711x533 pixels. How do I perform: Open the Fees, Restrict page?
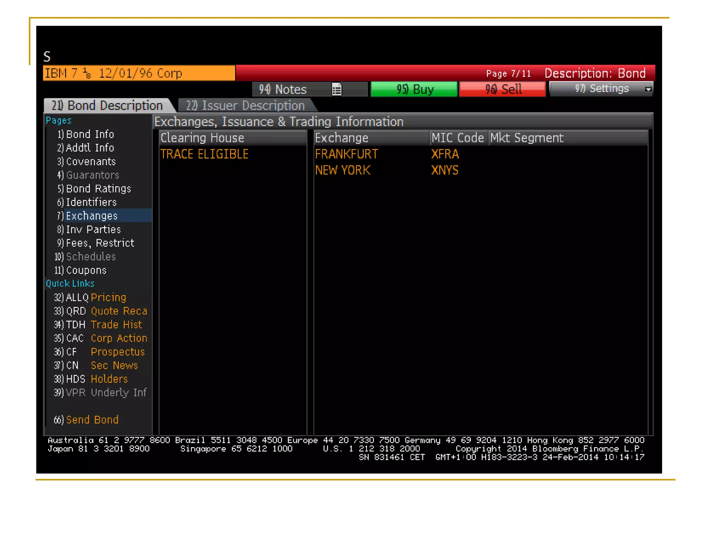[x=100, y=243]
